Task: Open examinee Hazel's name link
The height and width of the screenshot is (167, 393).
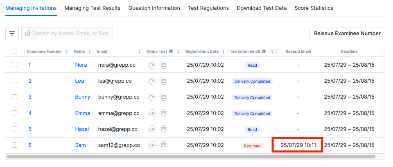Action: [x=82, y=129]
